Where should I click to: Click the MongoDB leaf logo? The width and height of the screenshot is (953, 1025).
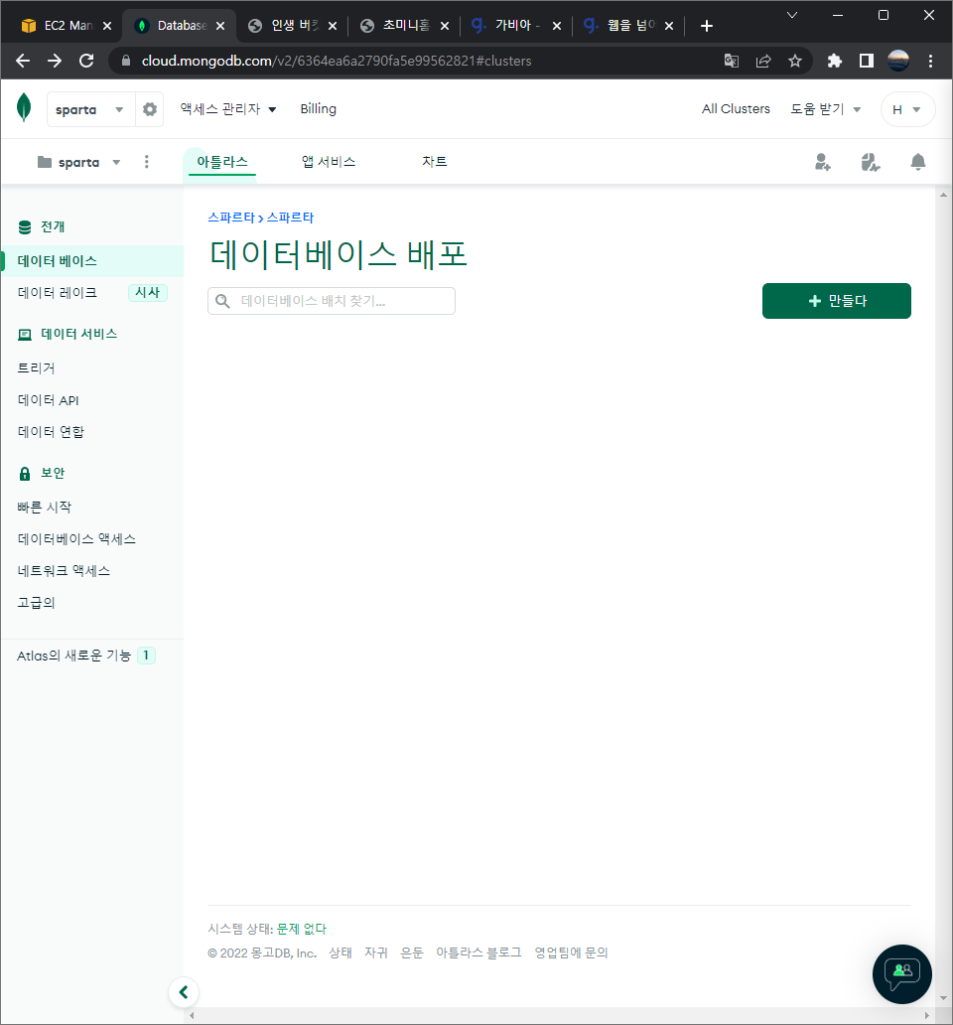coord(24,108)
